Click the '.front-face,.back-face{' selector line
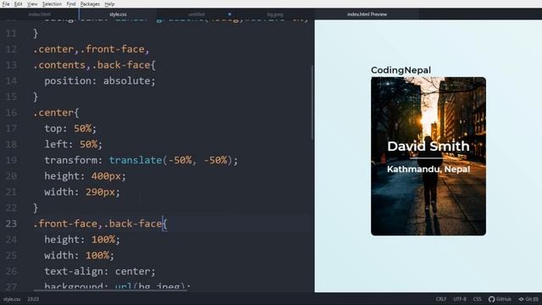This screenshot has width=542, height=305. click(100, 224)
